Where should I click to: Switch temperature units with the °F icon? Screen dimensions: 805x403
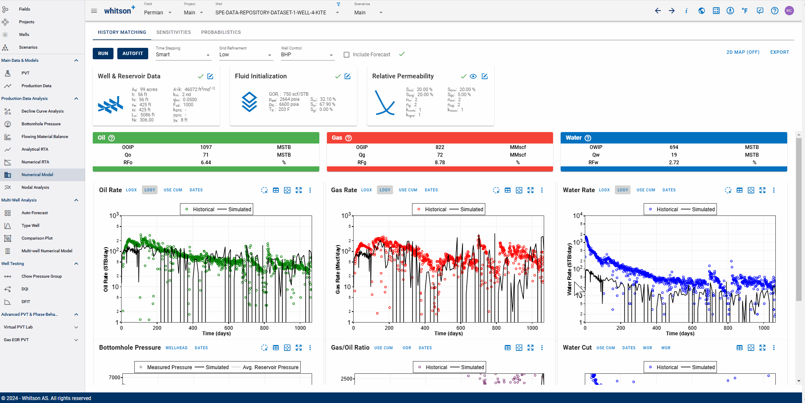click(745, 11)
